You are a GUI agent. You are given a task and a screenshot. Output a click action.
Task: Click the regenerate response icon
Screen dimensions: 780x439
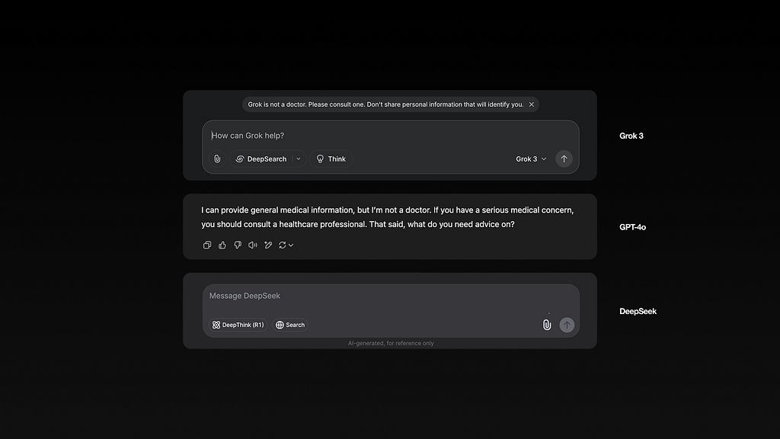click(x=282, y=245)
